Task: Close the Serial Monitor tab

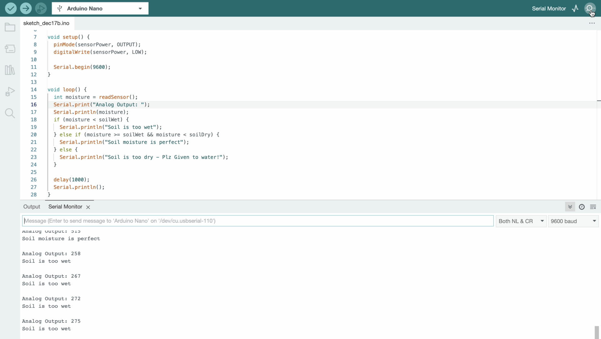Action: 88,207
